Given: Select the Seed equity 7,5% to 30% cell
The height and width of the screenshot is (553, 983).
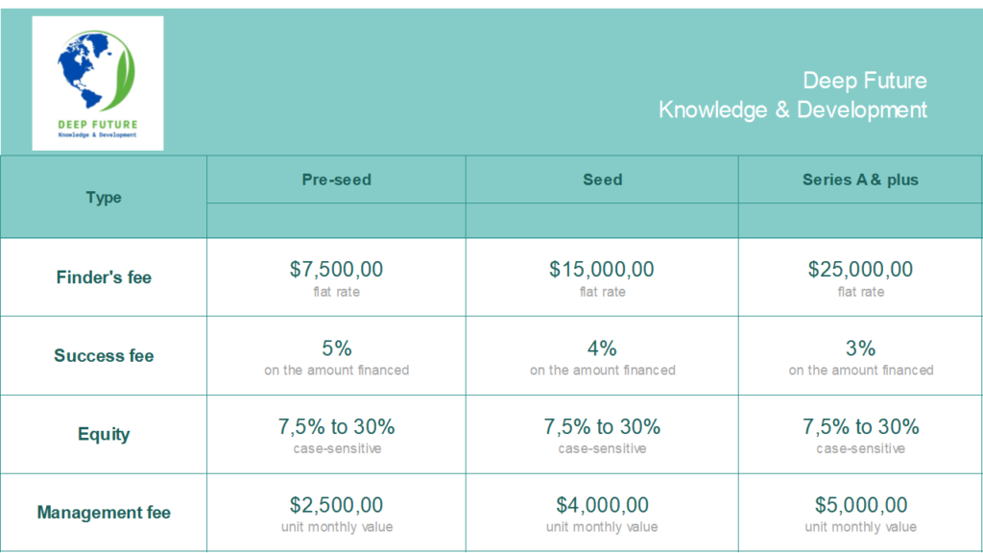Looking at the screenshot, I should pos(603,435).
